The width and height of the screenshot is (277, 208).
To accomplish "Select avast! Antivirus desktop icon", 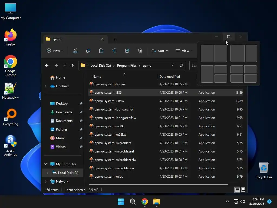I will [x=11, y=146].
